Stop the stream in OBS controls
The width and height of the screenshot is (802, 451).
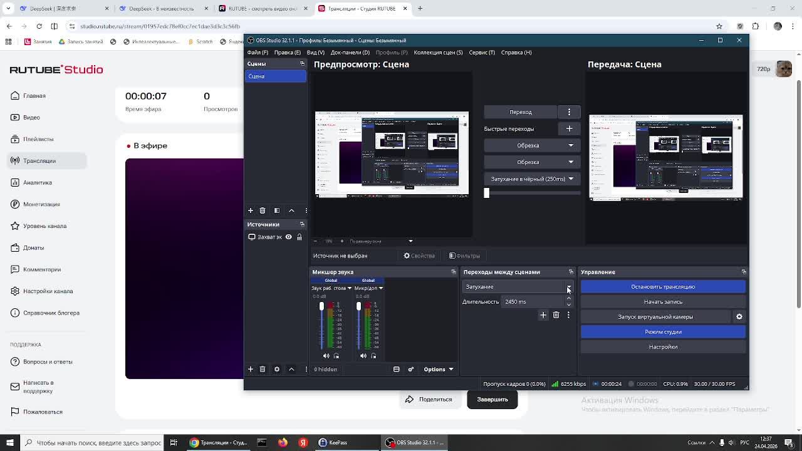tap(663, 287)
